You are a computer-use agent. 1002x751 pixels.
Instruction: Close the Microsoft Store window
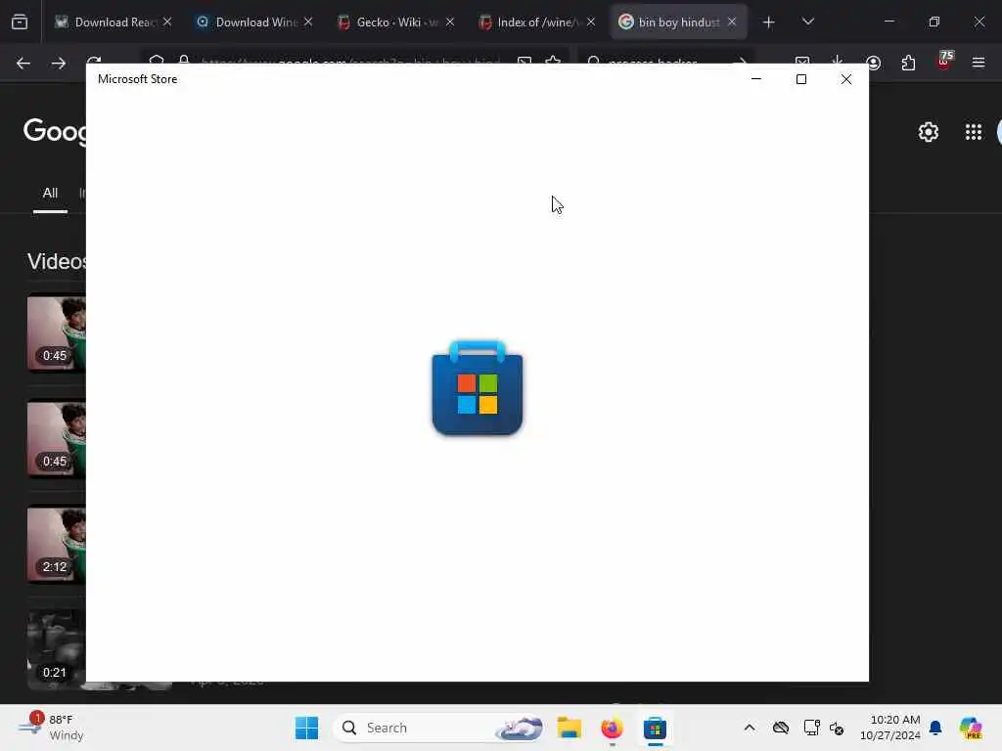[846, 79]
